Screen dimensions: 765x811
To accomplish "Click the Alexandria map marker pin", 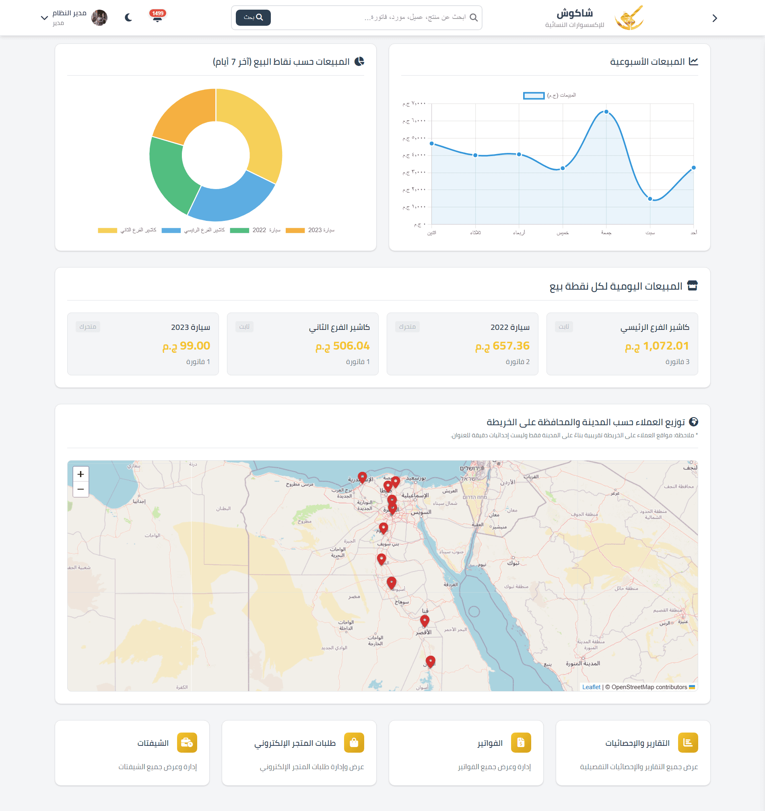I will tap(362, 477).
